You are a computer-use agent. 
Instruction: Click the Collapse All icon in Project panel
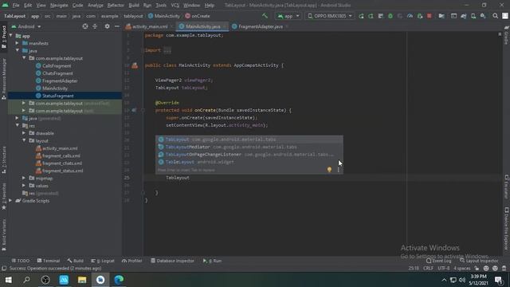[x=95, y=26]
